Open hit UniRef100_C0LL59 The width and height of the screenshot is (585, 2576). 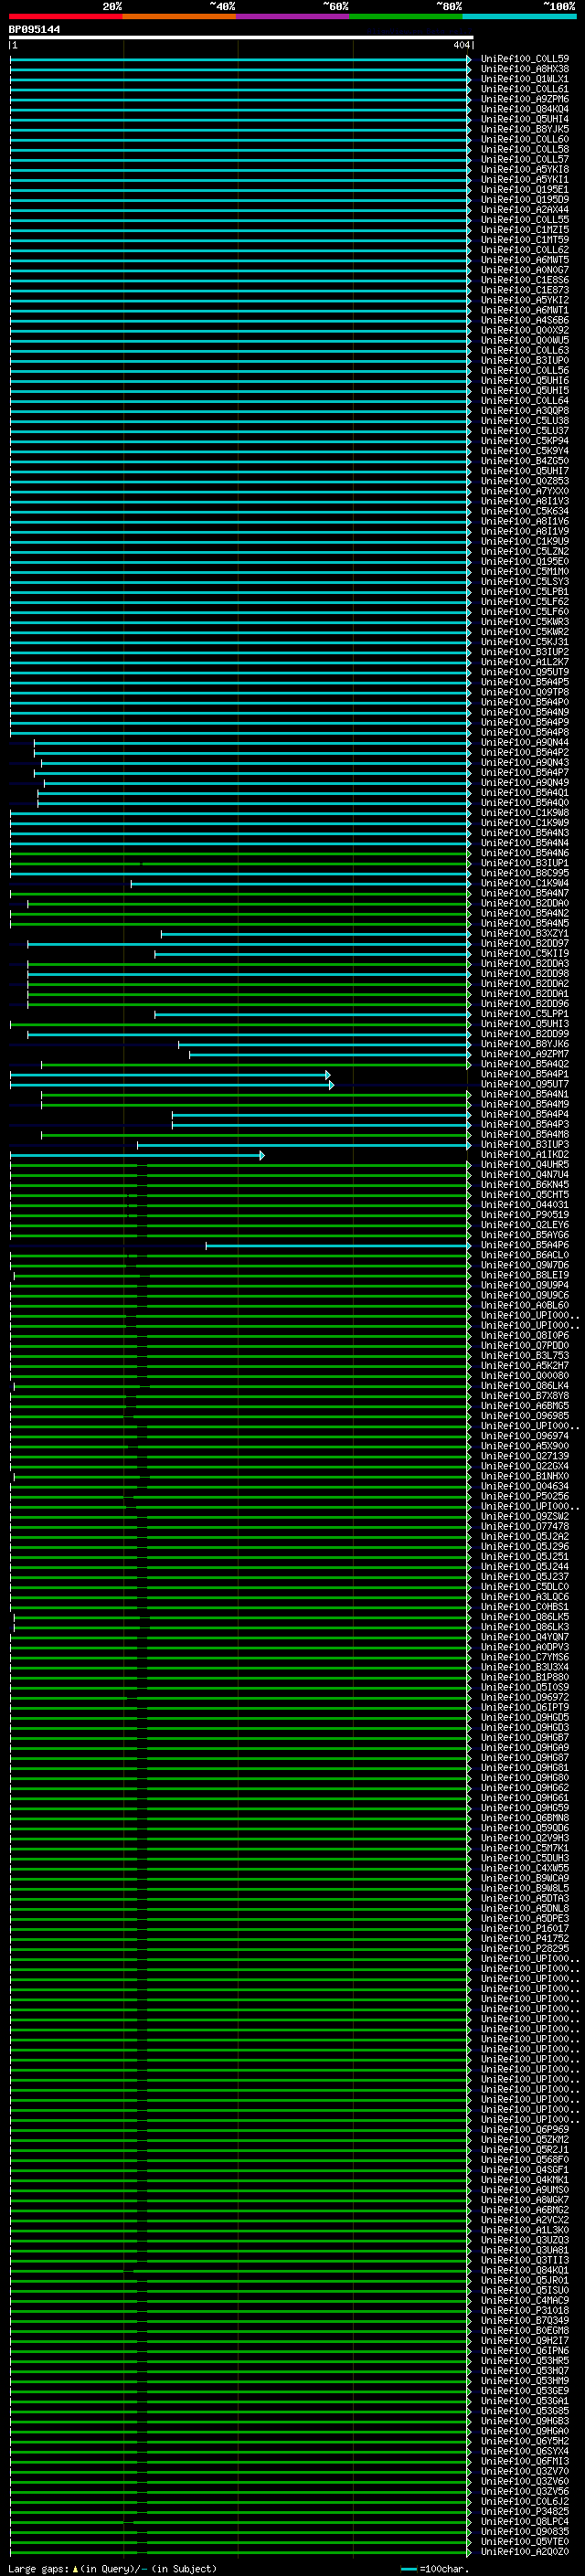pyautogui.click(x=525, y=59)
